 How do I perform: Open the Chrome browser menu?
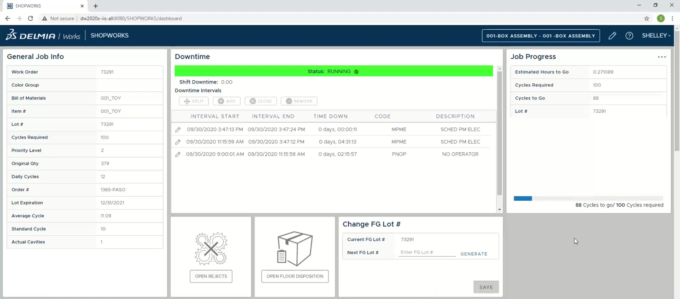672,18
